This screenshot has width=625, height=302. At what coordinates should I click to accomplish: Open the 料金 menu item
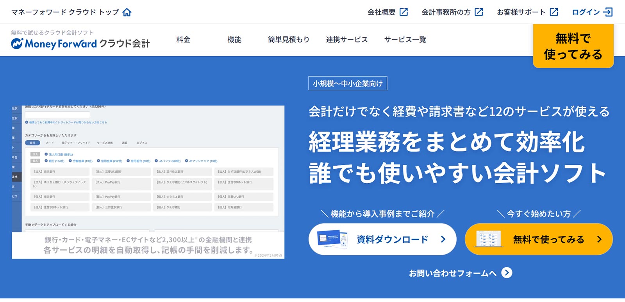(x=183, y=39)
